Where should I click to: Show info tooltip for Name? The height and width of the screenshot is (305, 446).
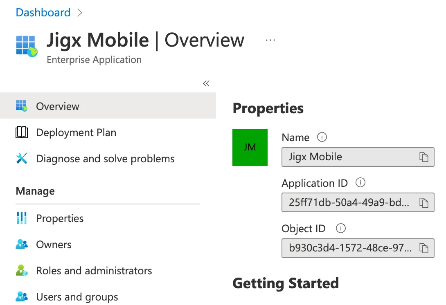click(322, 137)
